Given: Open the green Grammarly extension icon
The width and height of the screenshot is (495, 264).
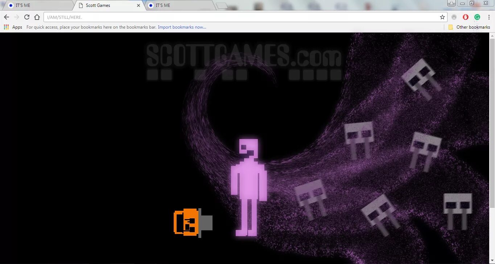Looking at the screenshot, I should 477,17.
